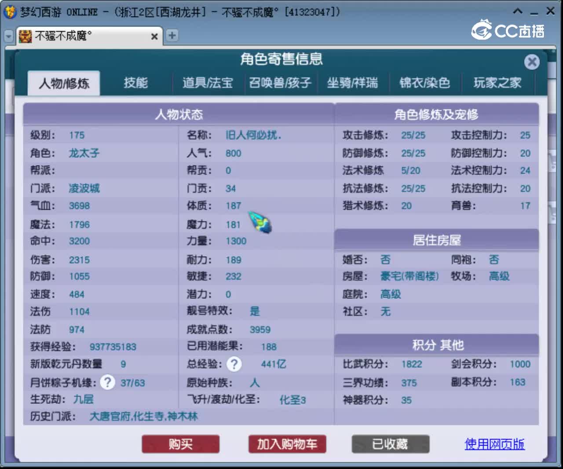The image size is (563, 469).
Task: Click the character name 旧人何必扰.
Action: click(253, 135)
